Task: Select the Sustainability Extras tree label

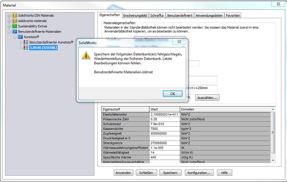Action: pos(32,26)
